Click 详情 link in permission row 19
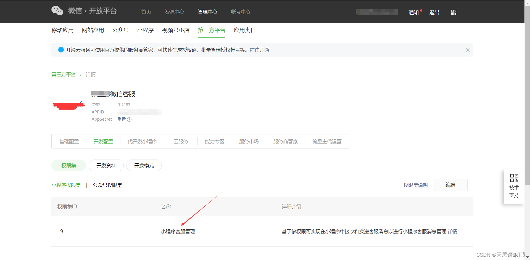 click(452, 232)
